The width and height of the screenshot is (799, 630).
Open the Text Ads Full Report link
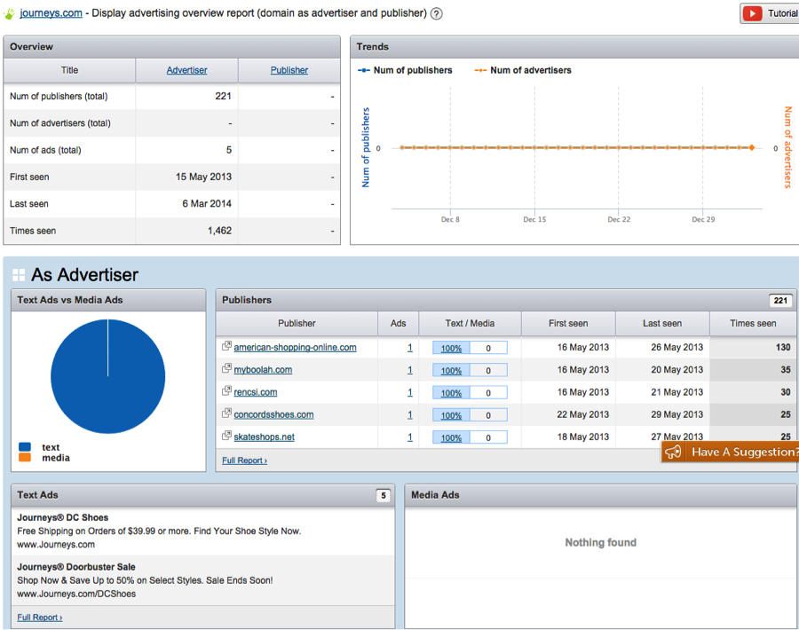(x=40, y=618)
